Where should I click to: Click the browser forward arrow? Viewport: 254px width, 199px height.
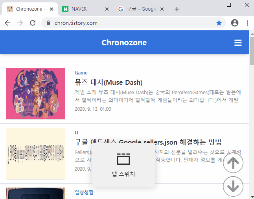click(20, 23)
